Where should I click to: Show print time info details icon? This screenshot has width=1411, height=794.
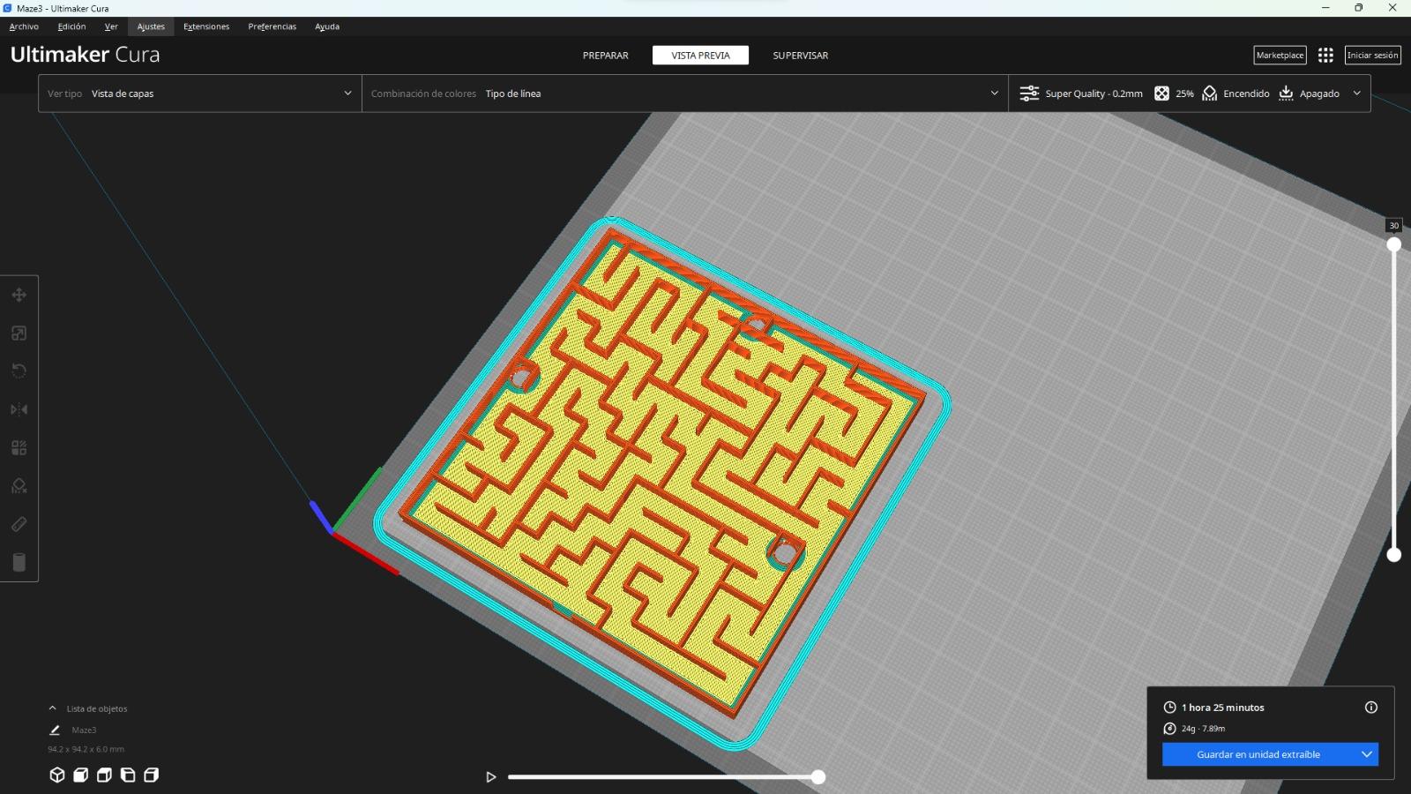[1371, 707]
